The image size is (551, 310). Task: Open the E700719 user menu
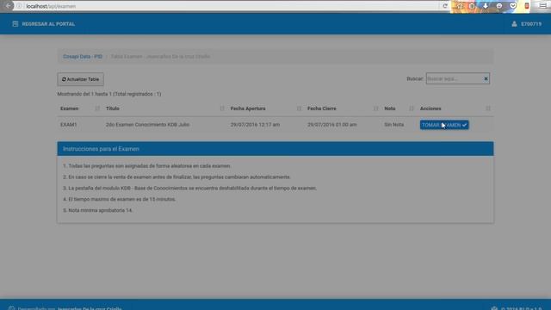click(x=531, y=24)
